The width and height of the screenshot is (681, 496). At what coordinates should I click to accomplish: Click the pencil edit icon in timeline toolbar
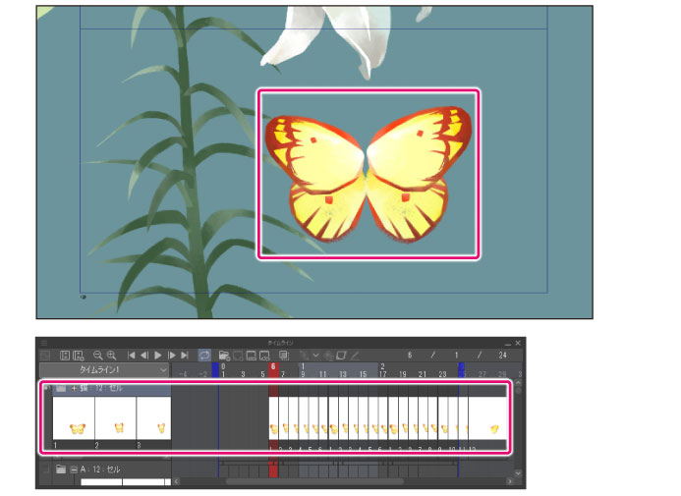point(355,356)
